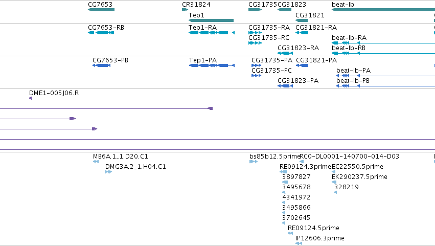
Task: Select EST EK290237.5prime
Action: [x=334, y=182]
